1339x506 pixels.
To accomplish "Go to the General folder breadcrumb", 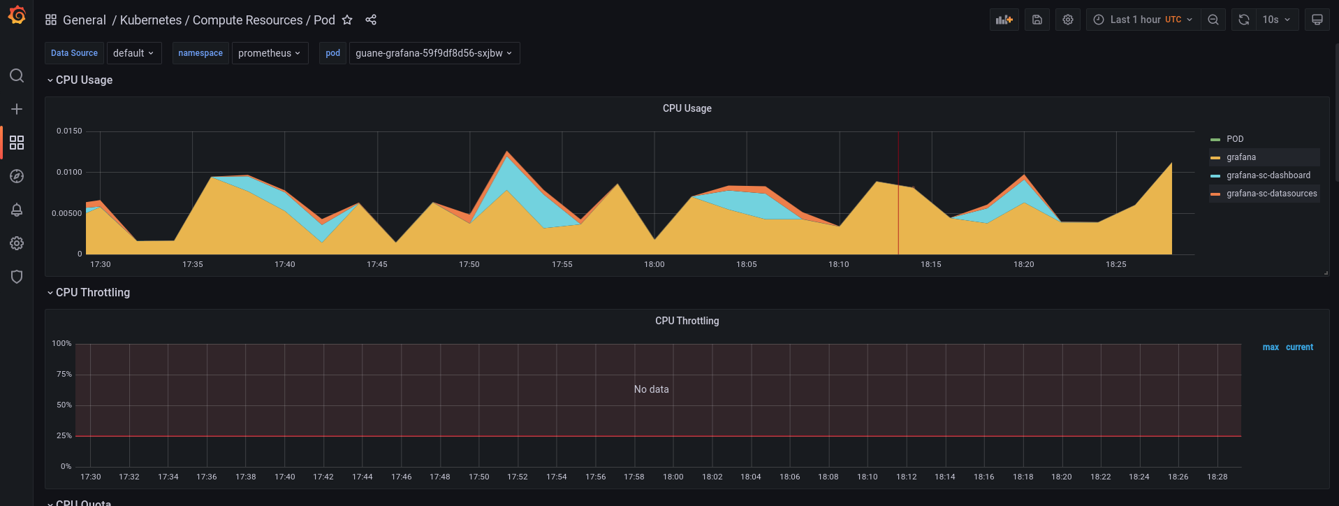I will pyautogui.click(x=85, y=20).
